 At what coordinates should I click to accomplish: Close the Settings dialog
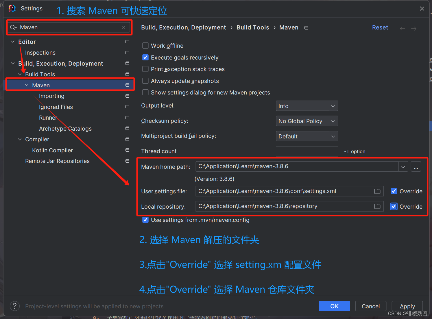pyautogui.click(x=422, y=9)
